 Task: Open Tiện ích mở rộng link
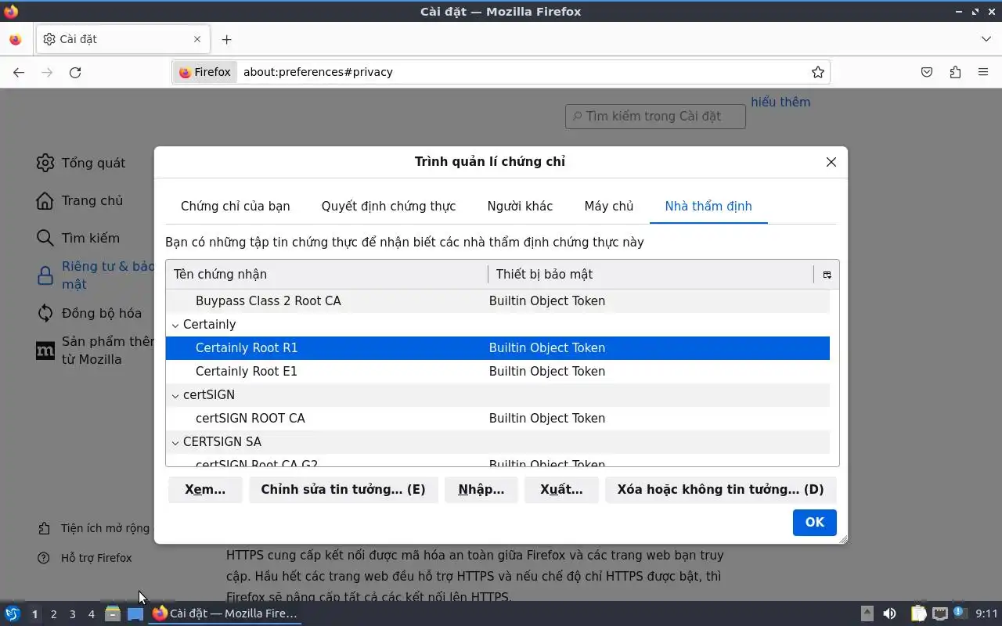tap(95, 528)
